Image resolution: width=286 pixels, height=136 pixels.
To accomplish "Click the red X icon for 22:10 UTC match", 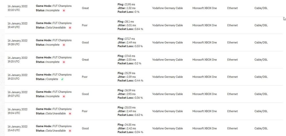I will click(64, 11).
